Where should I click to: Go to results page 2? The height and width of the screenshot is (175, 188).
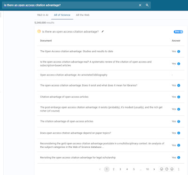[114, 169]
